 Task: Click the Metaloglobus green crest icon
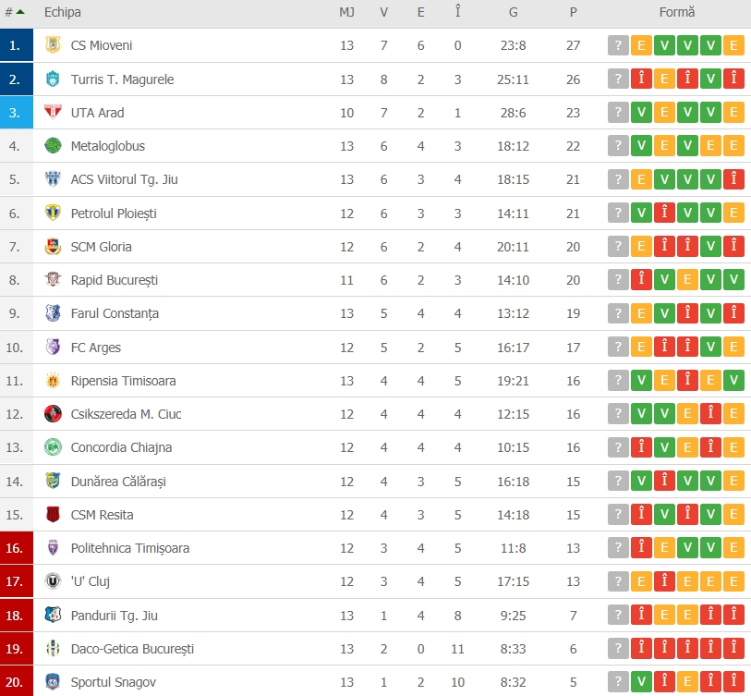tap(53, 146)
